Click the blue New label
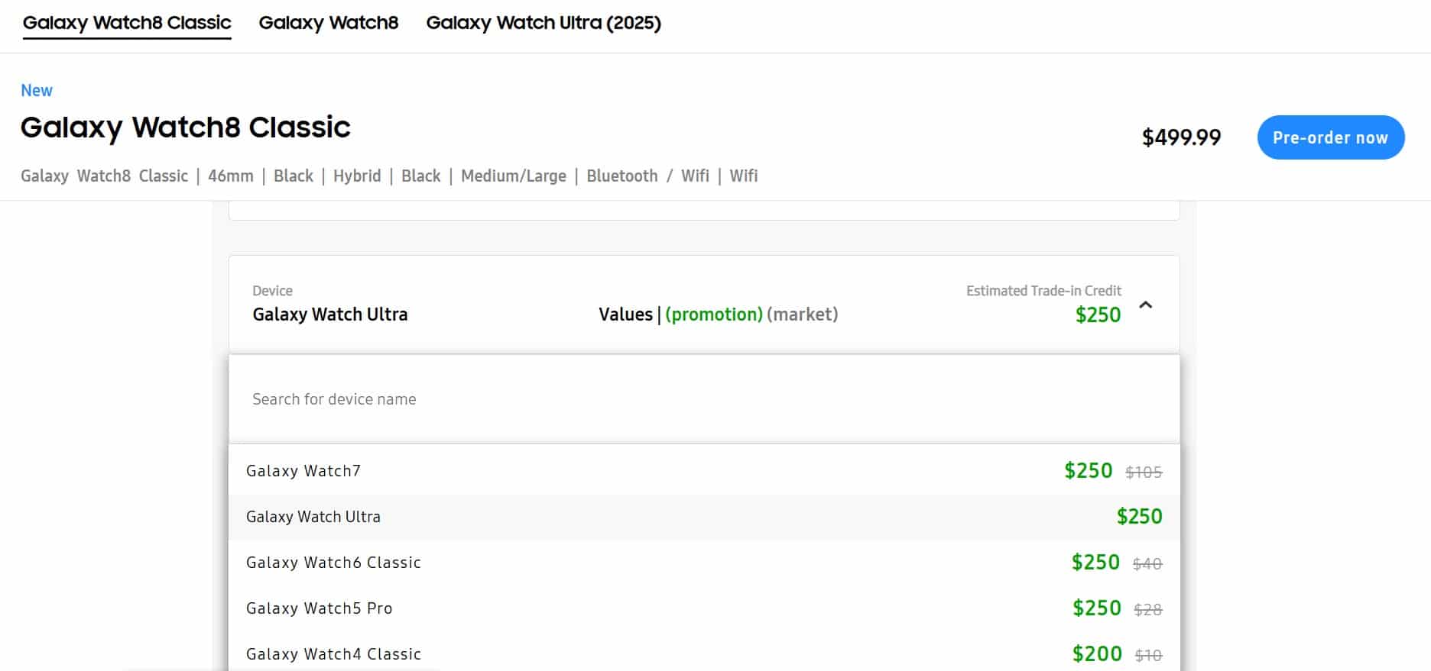This screenshot has height=671, width=1431. click(37, 90)
